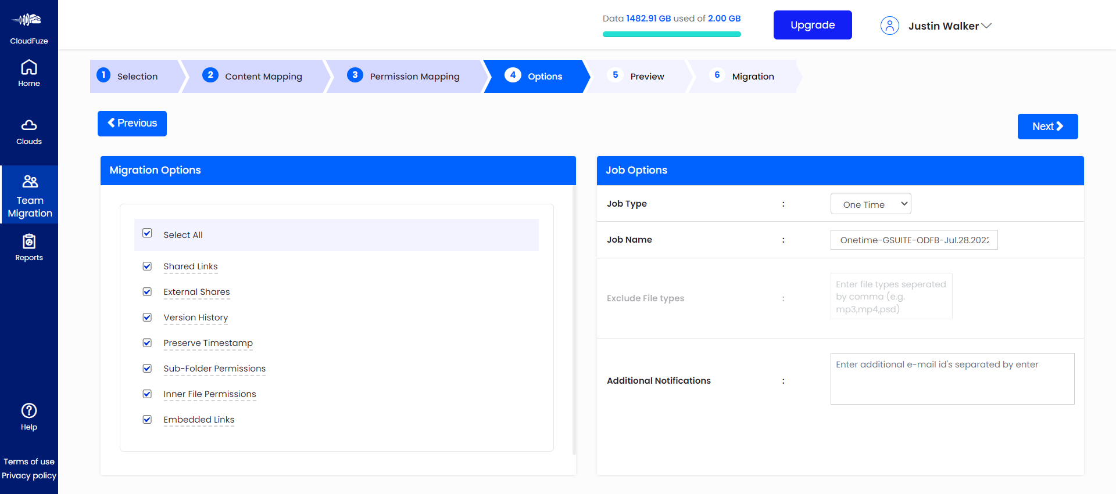1116x494 pixels.
Task: Click the Additional Notifications email text area
Action: 952,378
